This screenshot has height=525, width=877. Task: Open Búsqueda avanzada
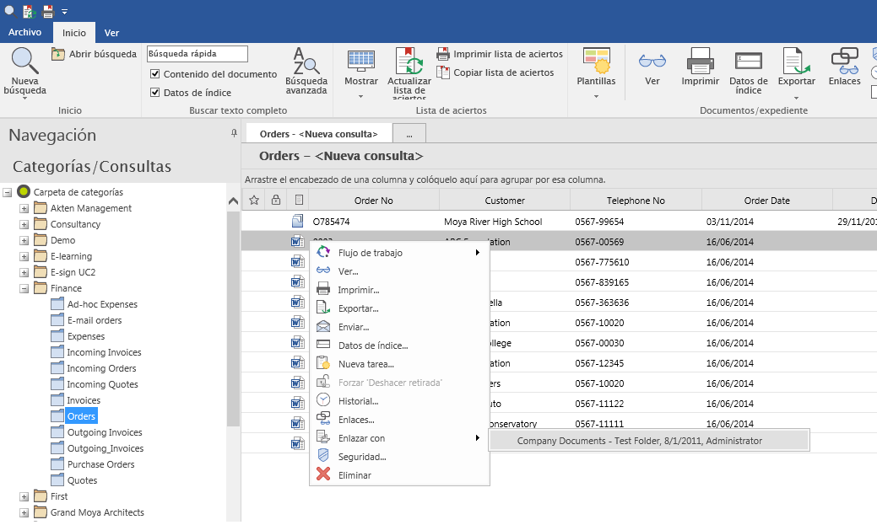coord(306,71)
